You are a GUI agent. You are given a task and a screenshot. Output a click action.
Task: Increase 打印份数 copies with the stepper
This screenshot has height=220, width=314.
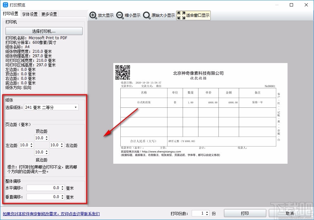pos(207,211)
